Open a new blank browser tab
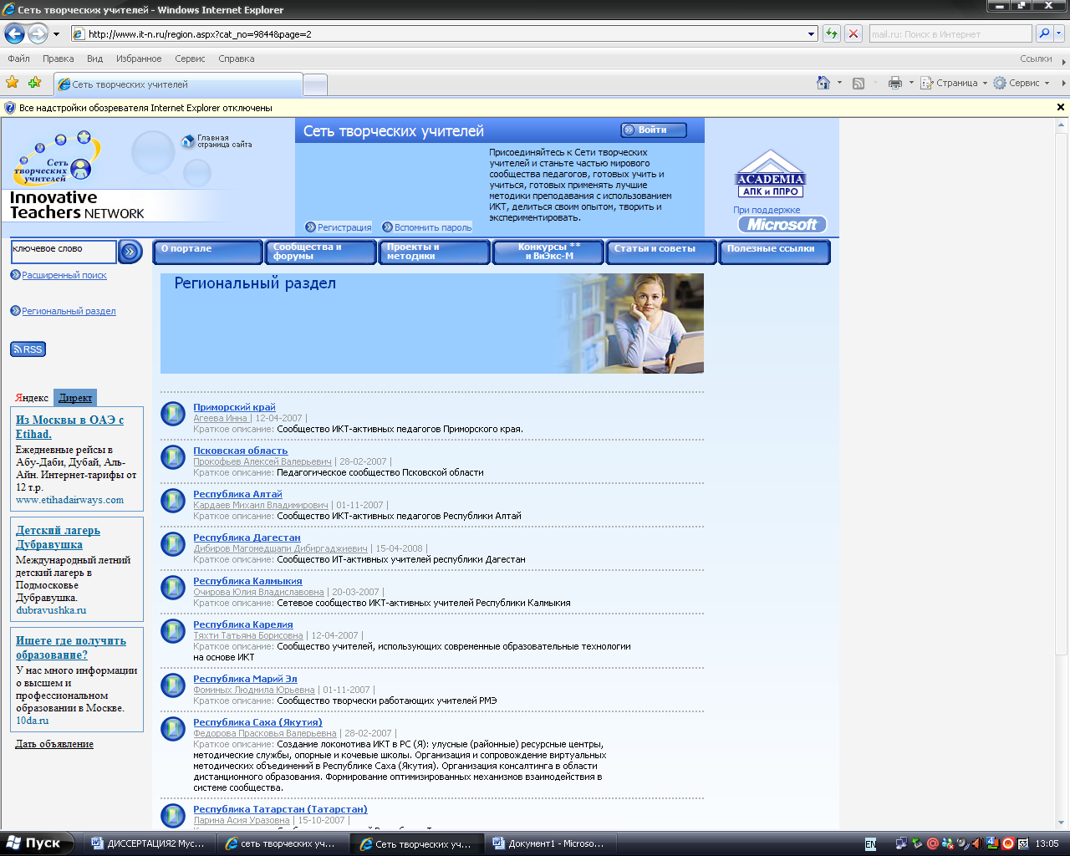The width and height of the screenshot is (1070, 856). pos(314,84)
